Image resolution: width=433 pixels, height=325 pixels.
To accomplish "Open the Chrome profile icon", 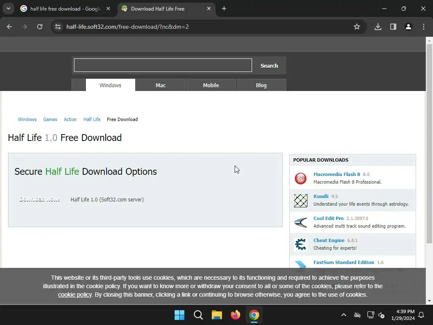I will pos(408,27).
